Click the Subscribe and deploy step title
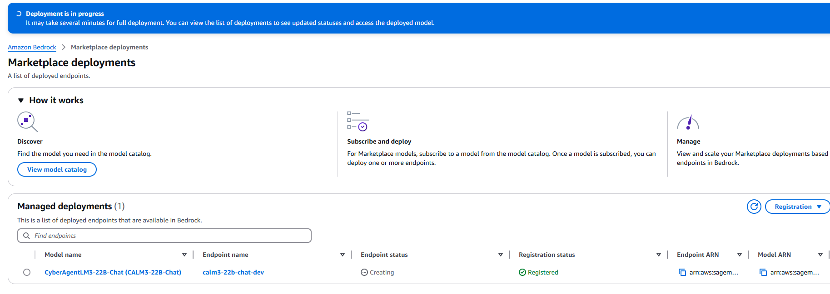830x294 pixels. (379, 141)
